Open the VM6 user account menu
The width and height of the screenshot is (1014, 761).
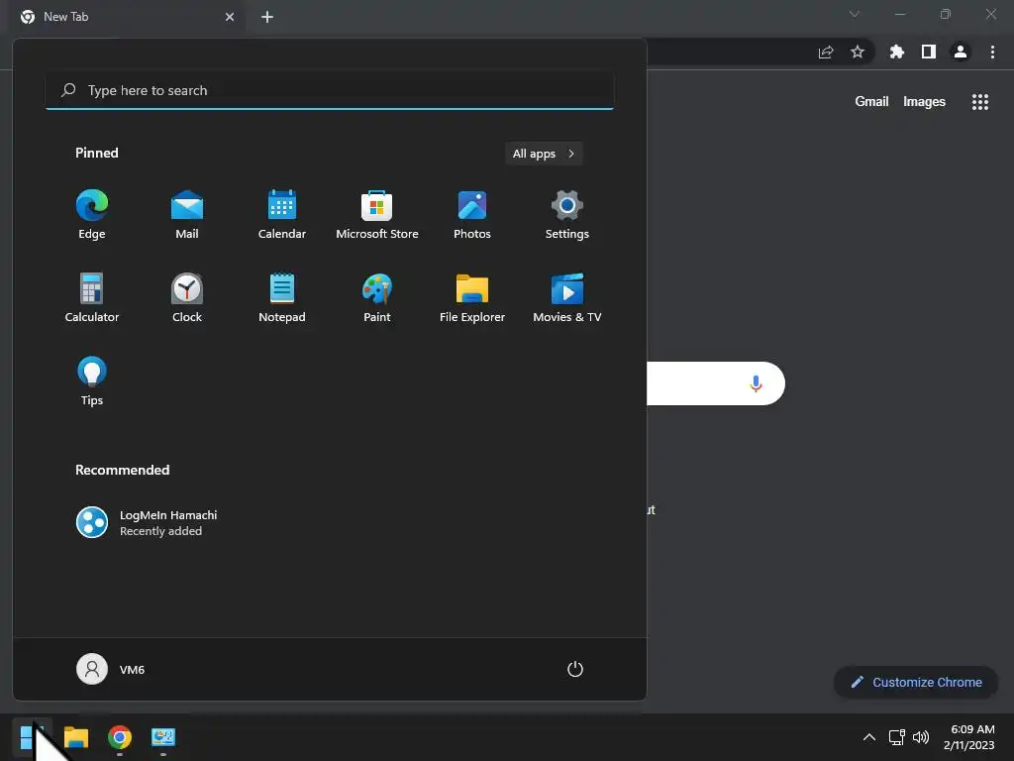(x=111, y=669)
